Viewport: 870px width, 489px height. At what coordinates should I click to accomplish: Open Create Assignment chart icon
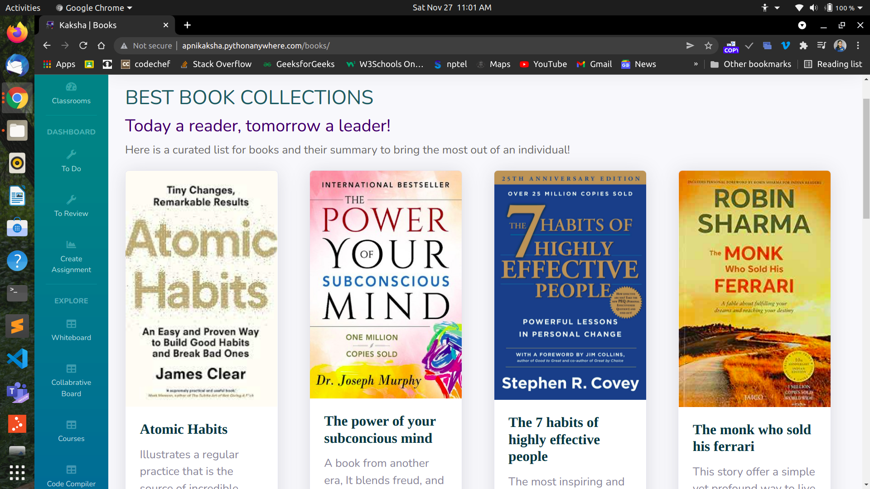[x=71, y=245]
